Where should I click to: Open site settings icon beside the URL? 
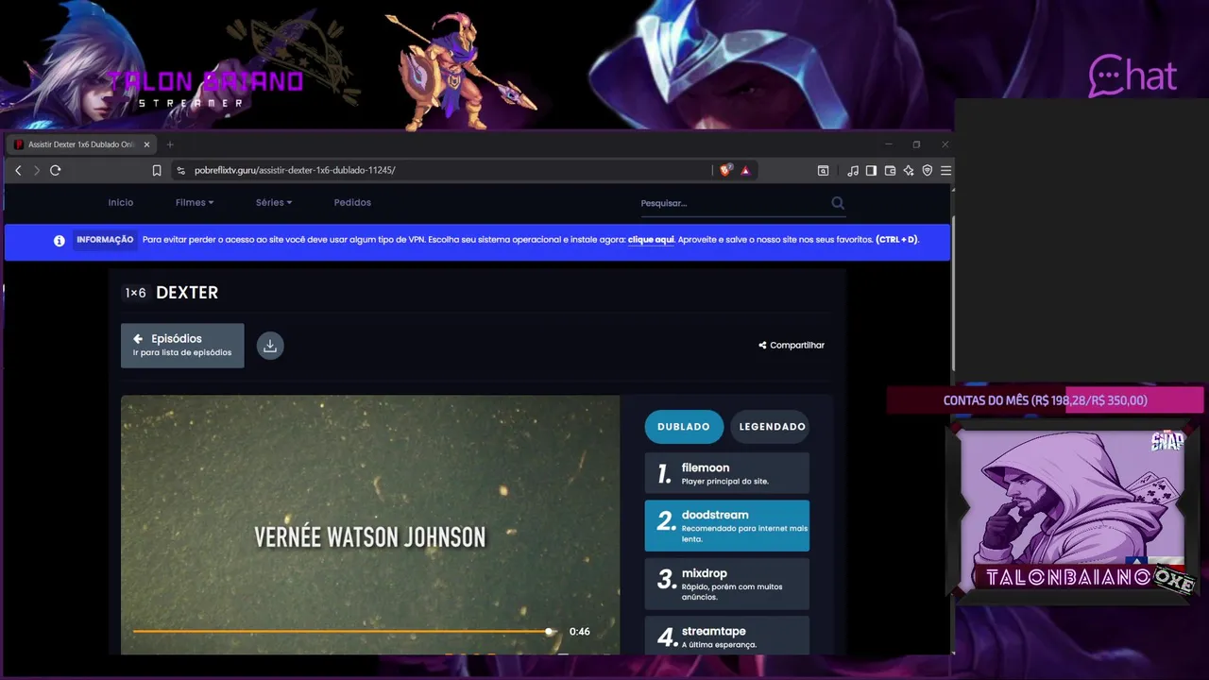[180, 170]
